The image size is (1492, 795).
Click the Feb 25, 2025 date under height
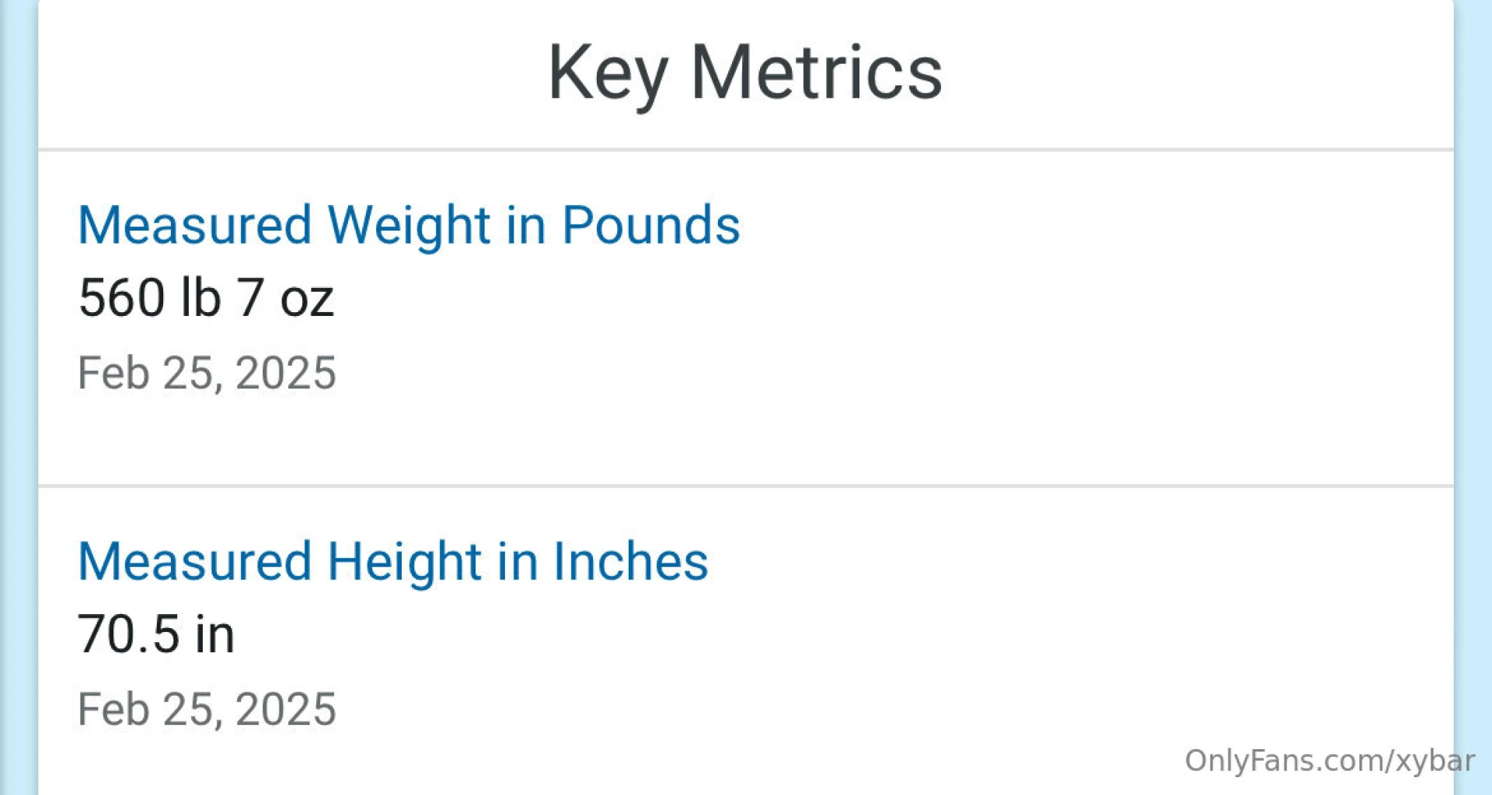pyautogui.click(x=207, y=709)
